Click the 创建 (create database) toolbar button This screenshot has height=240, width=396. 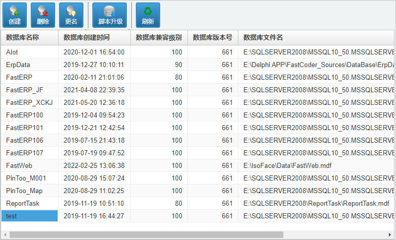click(x=15, y=15)
